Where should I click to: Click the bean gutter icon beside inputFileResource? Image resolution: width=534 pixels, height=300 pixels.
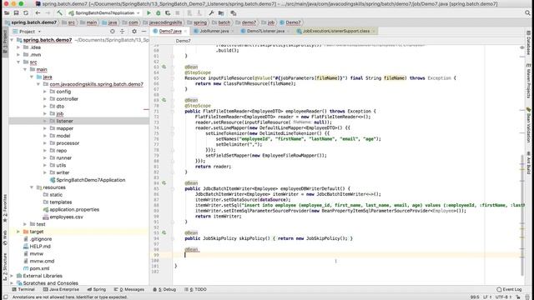pyautogui.click(x=164, y=67)
